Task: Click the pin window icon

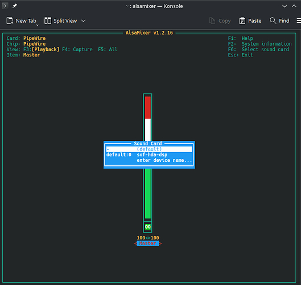Action: 15,6
